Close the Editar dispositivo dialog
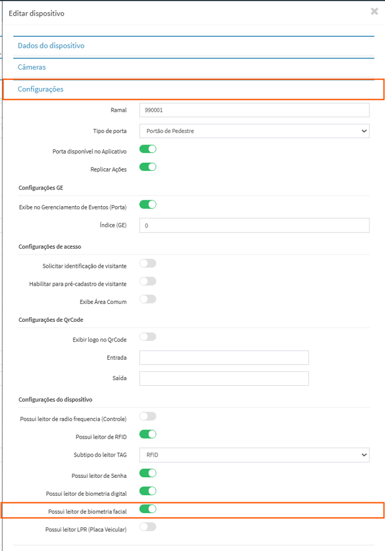 pyautogui.click(x=374, y=11)
